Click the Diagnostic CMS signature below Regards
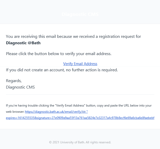The height and width of the screenshot is (149, 160). click(x=20, y=87)
